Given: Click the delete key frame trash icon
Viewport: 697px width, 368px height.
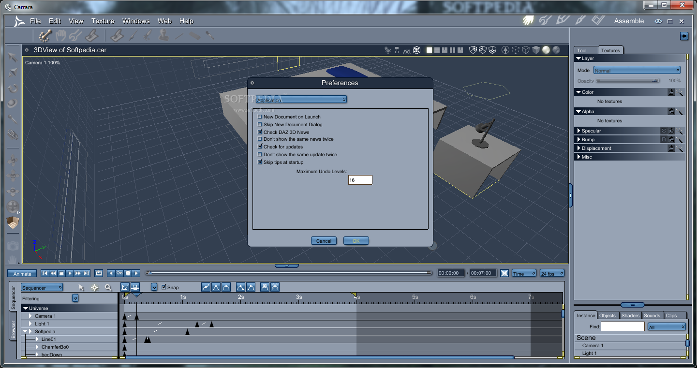Looking at the screenshot, I should tap(128, 273).
